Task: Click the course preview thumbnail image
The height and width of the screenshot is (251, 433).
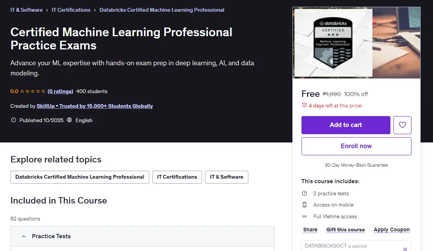Action: (x=356, y=43)
